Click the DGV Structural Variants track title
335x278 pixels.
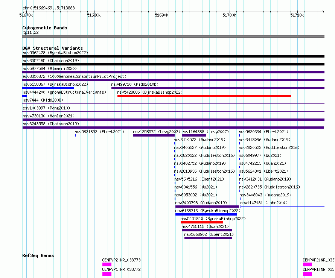pos(53,48)
